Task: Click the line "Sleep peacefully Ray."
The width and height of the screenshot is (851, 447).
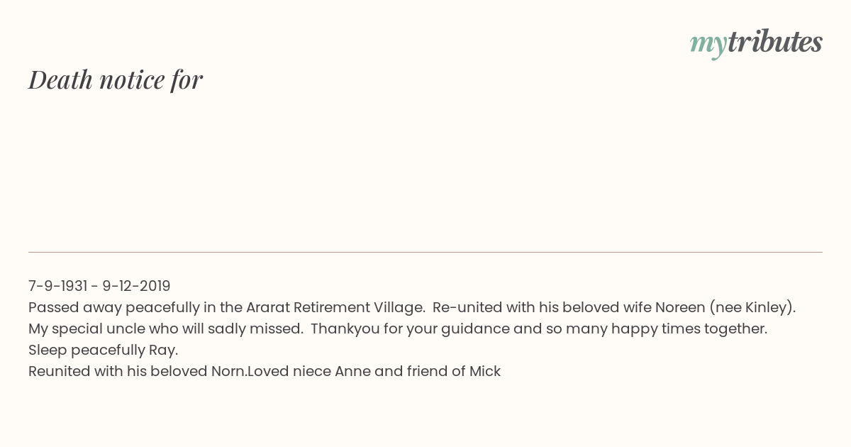Action: pos(104,350)
